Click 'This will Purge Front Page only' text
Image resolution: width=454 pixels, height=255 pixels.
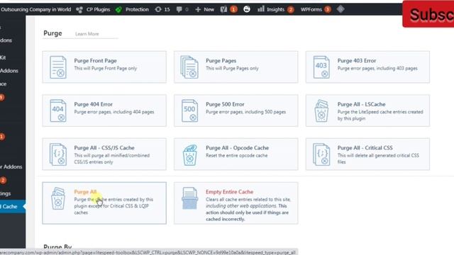click(106, 68)
